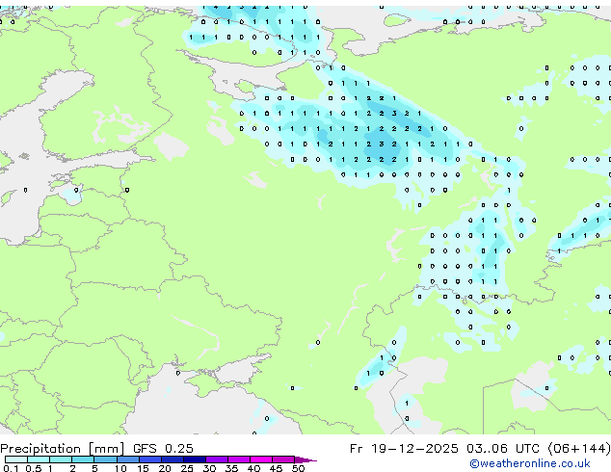This screenshot has width=611, height=472.
Task: Click the "(06+144)" forecast run label
Action: click(x=579, y=449)
